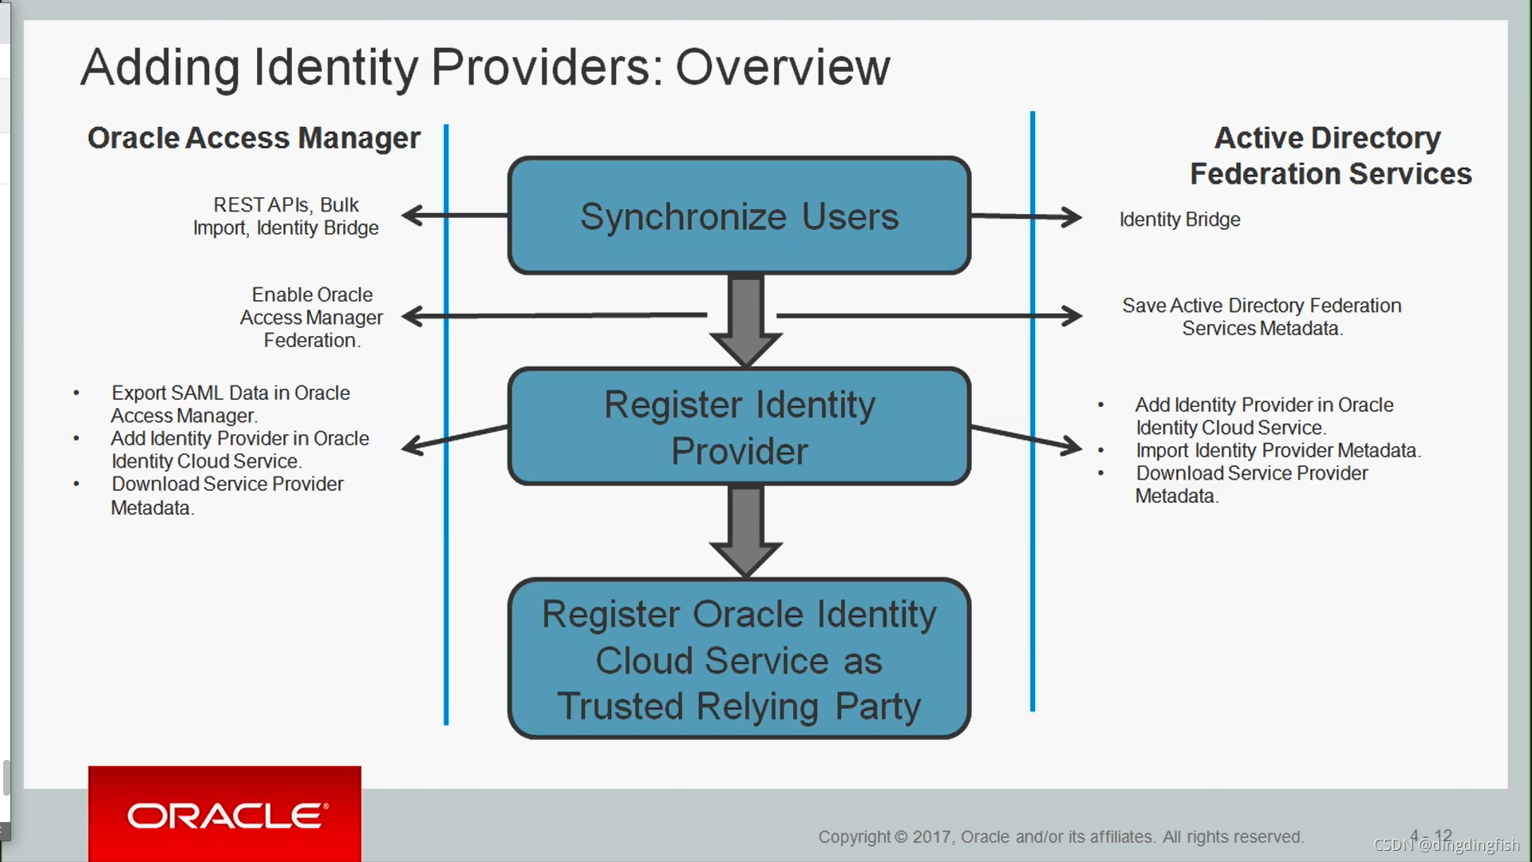This screenshot has width=1532, height=862.
Task: Click the Oracle Access Manager heading
Action: click(x=254, y=138)
